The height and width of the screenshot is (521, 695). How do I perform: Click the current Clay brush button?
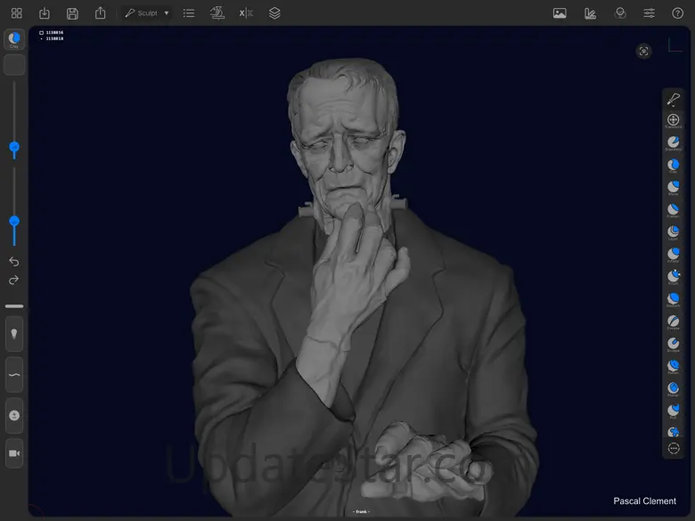point(14,39)
